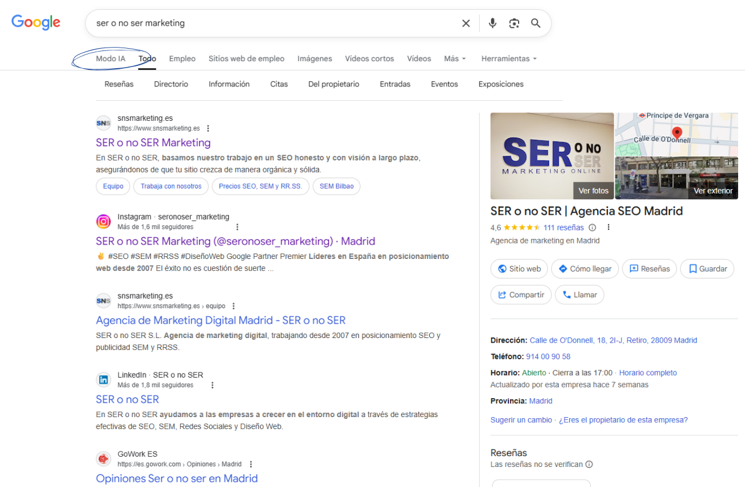Click info icon beside 111 reseñas
Image resolution: width=745 pixels, height=487 pixels.
[x=593, y=227]
